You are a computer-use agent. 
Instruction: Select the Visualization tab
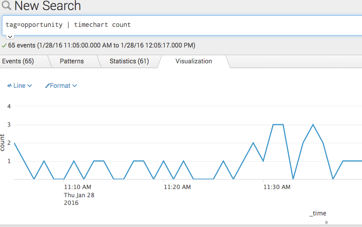[193, 61]
